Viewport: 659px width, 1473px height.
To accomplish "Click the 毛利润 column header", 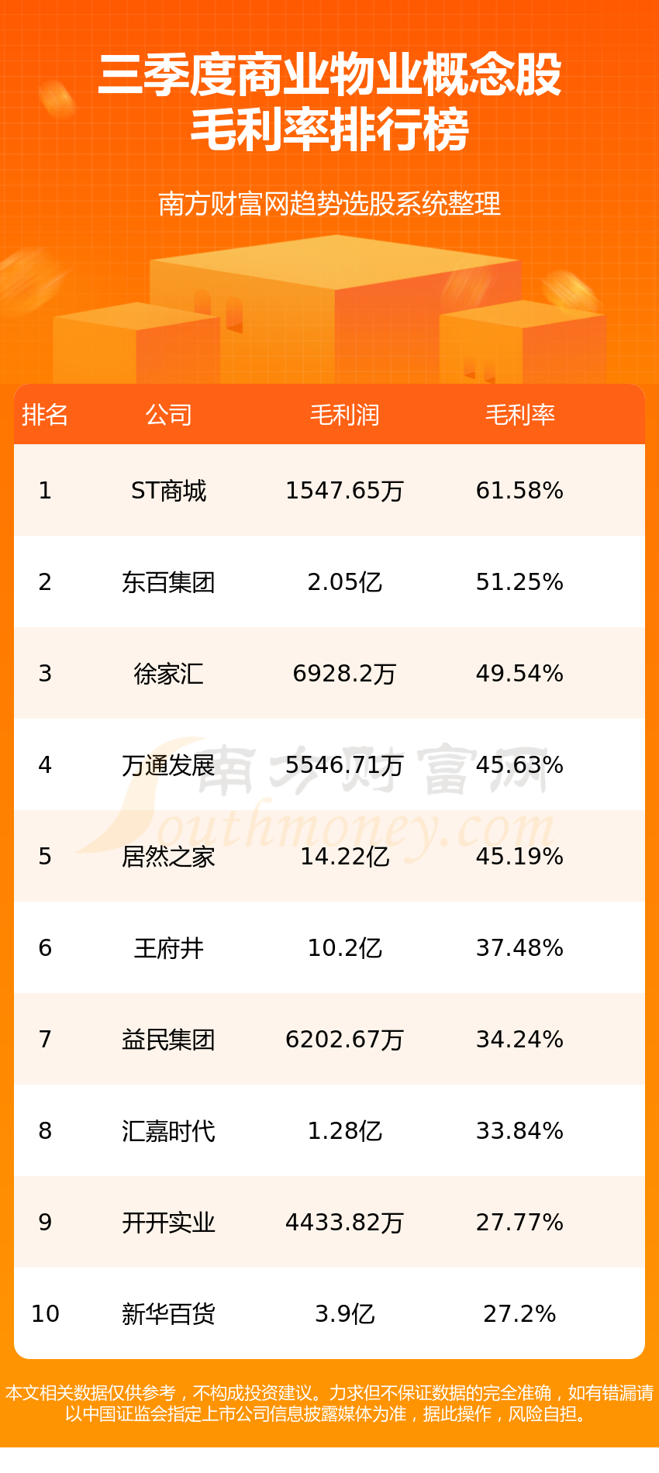I will [x=345, y=415].
